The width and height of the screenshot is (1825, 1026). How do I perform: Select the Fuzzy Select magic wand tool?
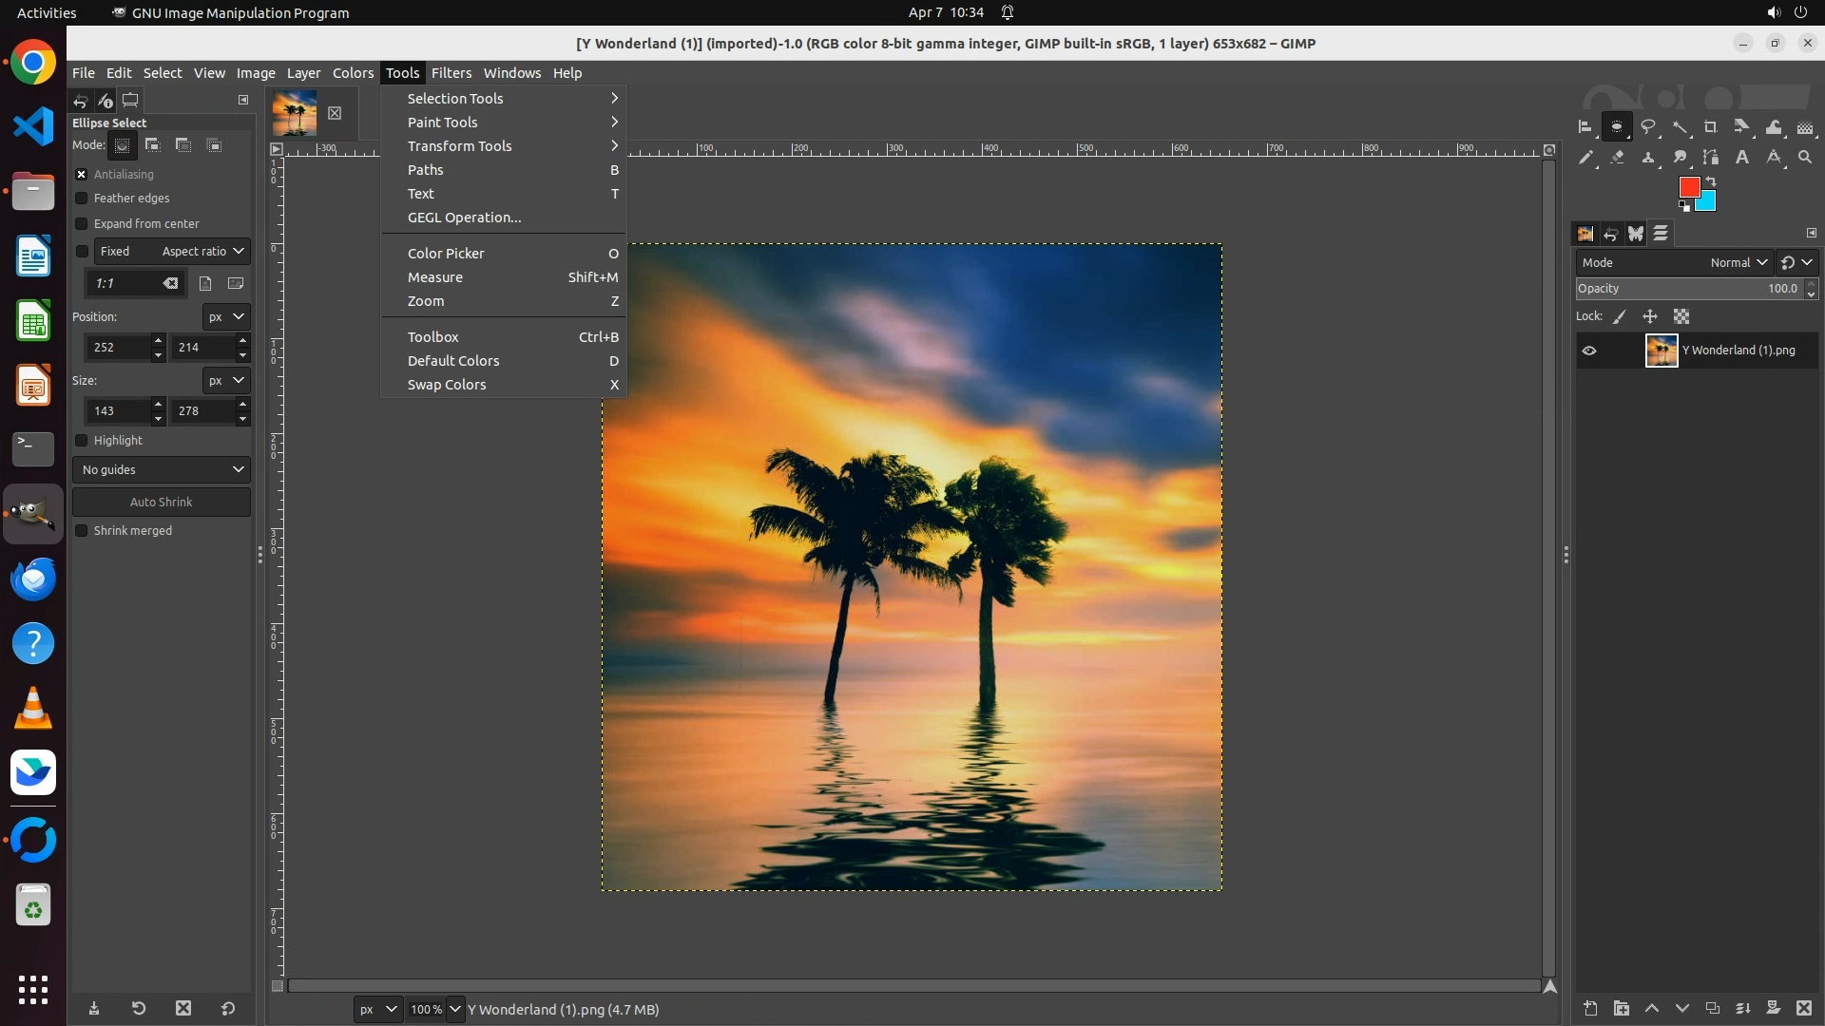1681,126
